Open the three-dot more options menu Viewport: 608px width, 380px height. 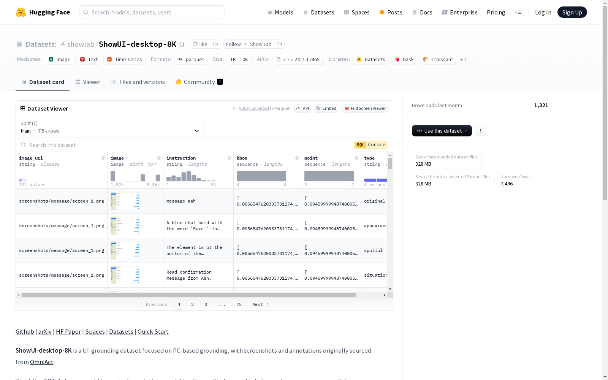coord(481,131)
